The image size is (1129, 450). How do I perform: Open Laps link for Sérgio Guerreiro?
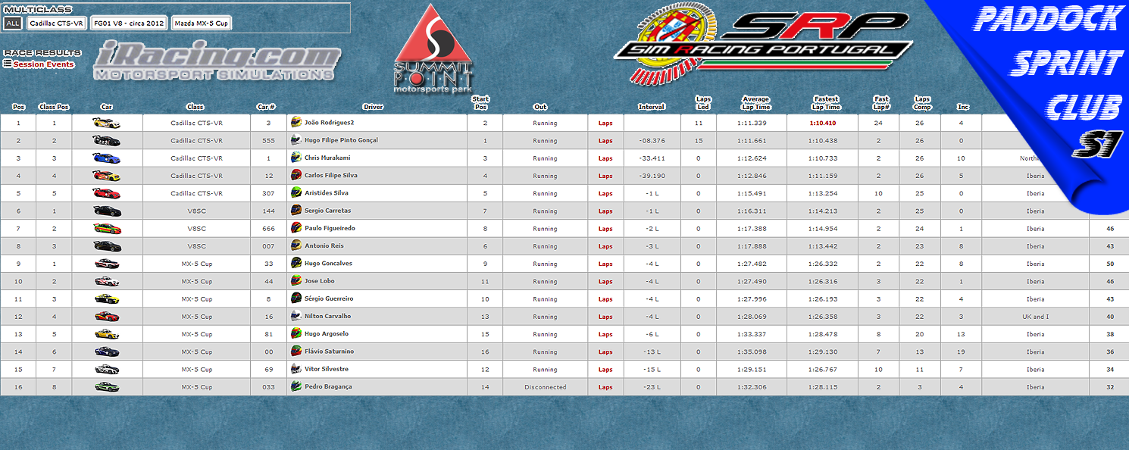coord(605,299)
